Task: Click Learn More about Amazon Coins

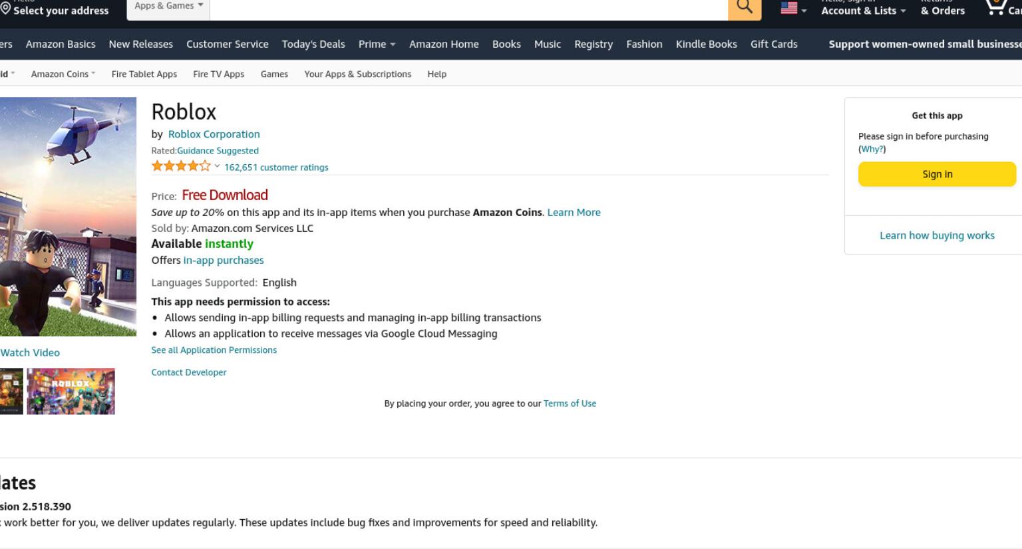Action: coord(574,213)
